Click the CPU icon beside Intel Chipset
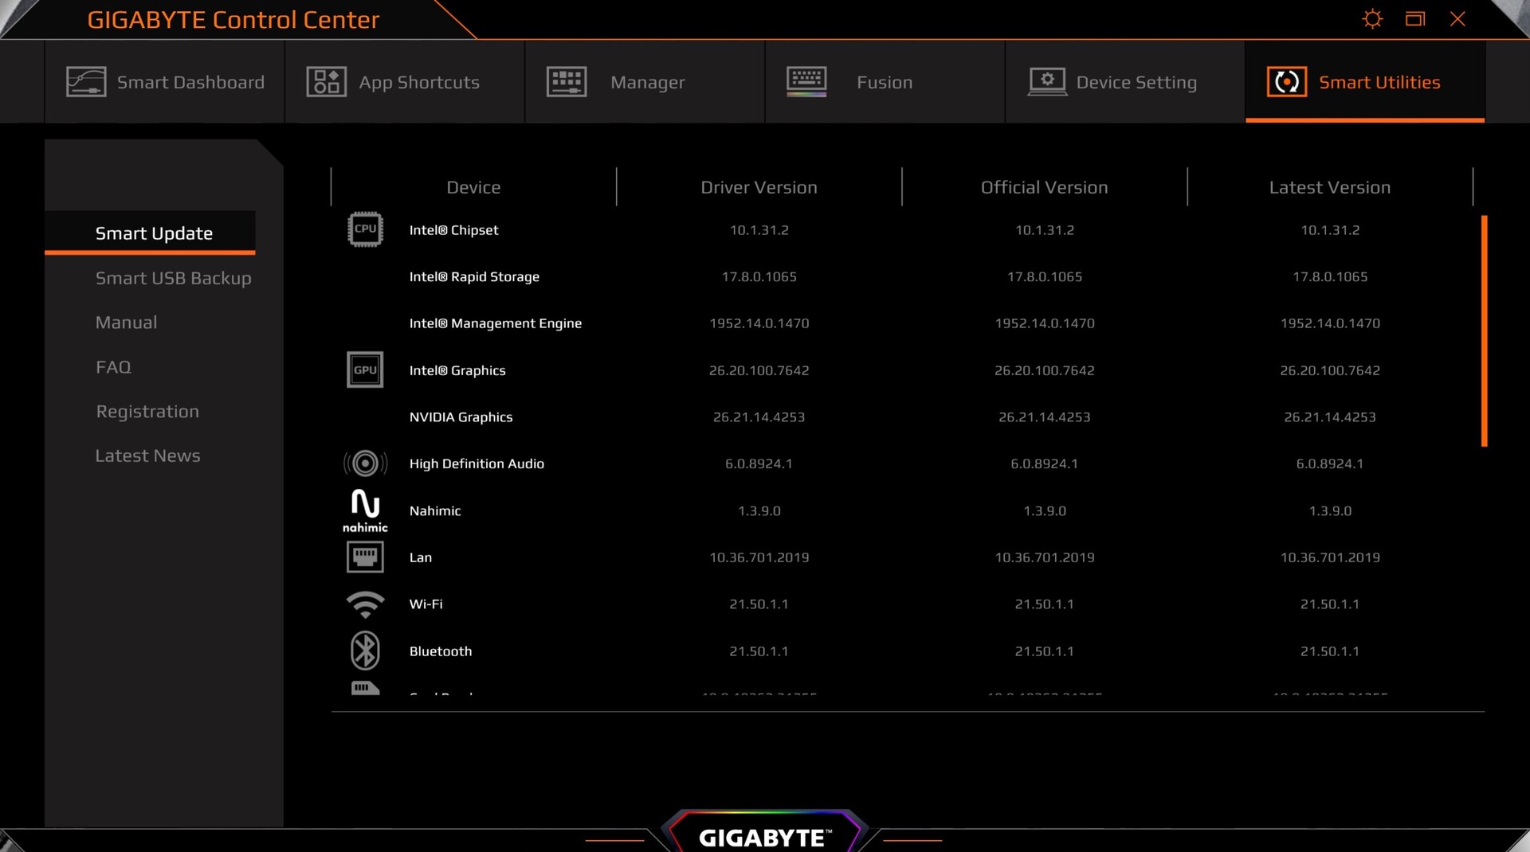The height and width of the screenshot is (852, 1530). click(365, 229)
